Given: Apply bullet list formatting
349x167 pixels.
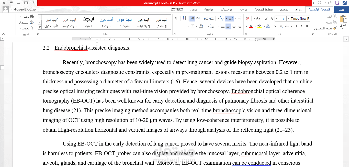Looking at the screenshot, I should (239, 18).
